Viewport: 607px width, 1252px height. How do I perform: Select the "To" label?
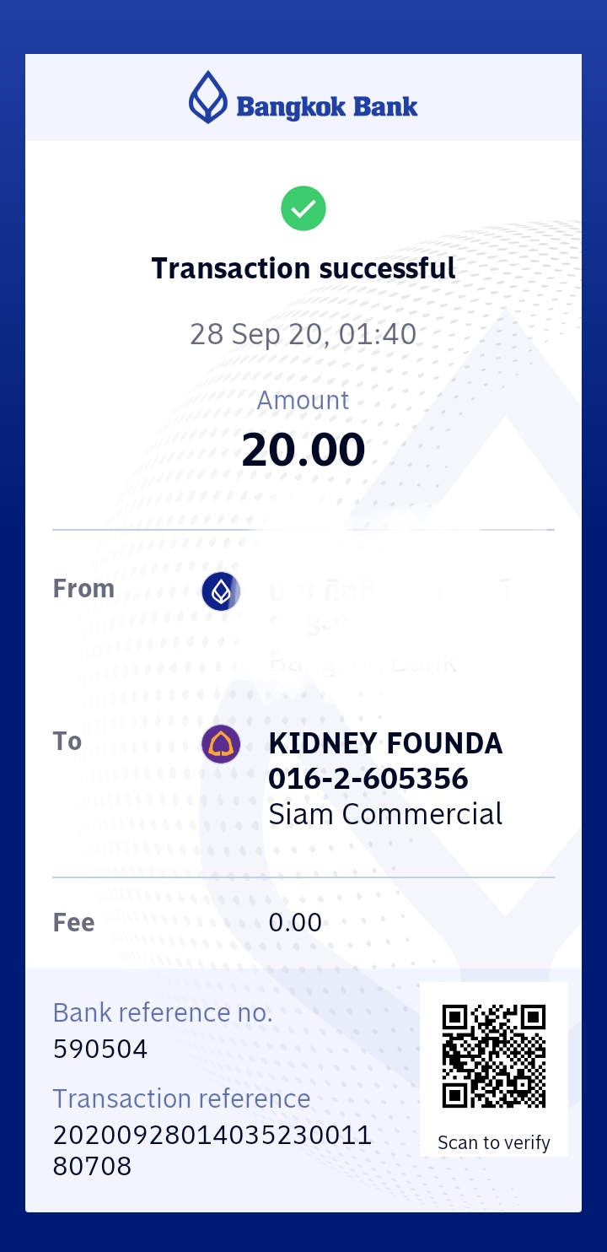point(67,742)
